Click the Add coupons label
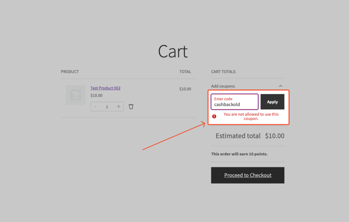Viewport: 349px width, 222px height. (x=223, y=86)
